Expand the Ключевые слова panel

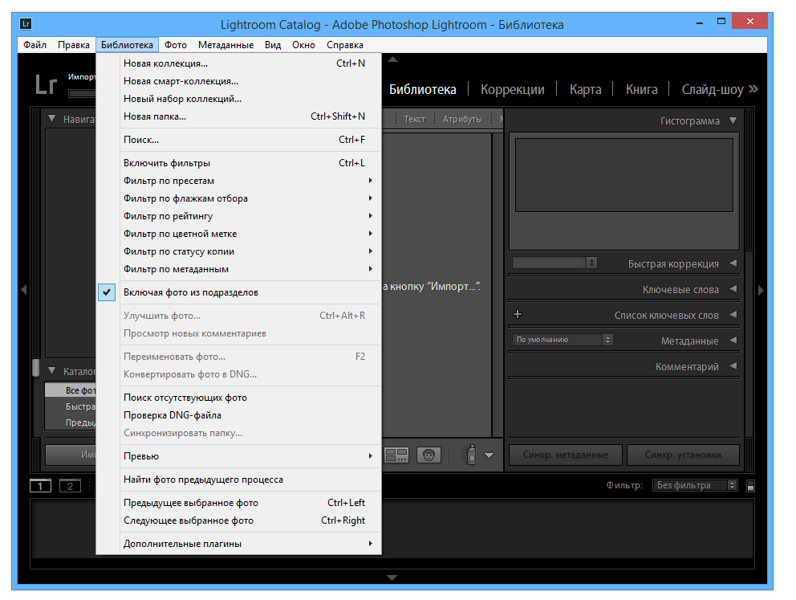click(x=733, y=288)
